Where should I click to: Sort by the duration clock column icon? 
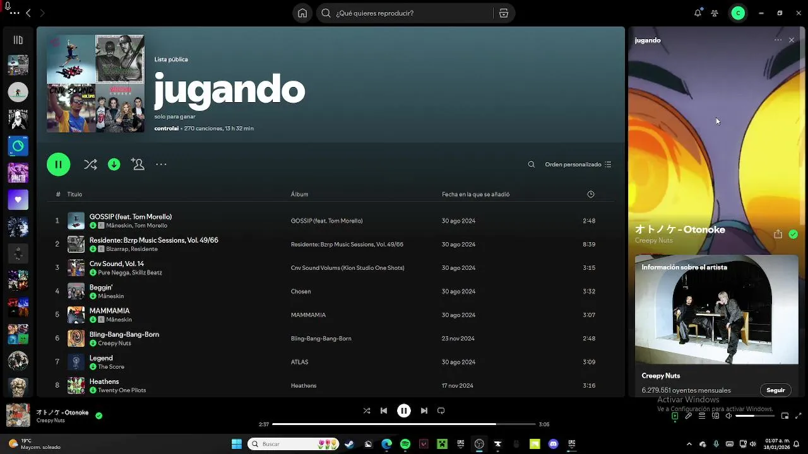coord(591,194)
